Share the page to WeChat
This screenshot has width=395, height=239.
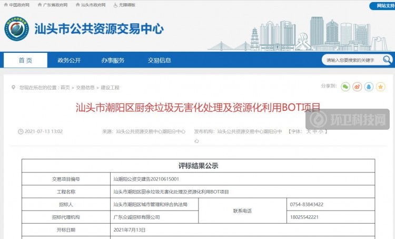click(x=345, y=87)
